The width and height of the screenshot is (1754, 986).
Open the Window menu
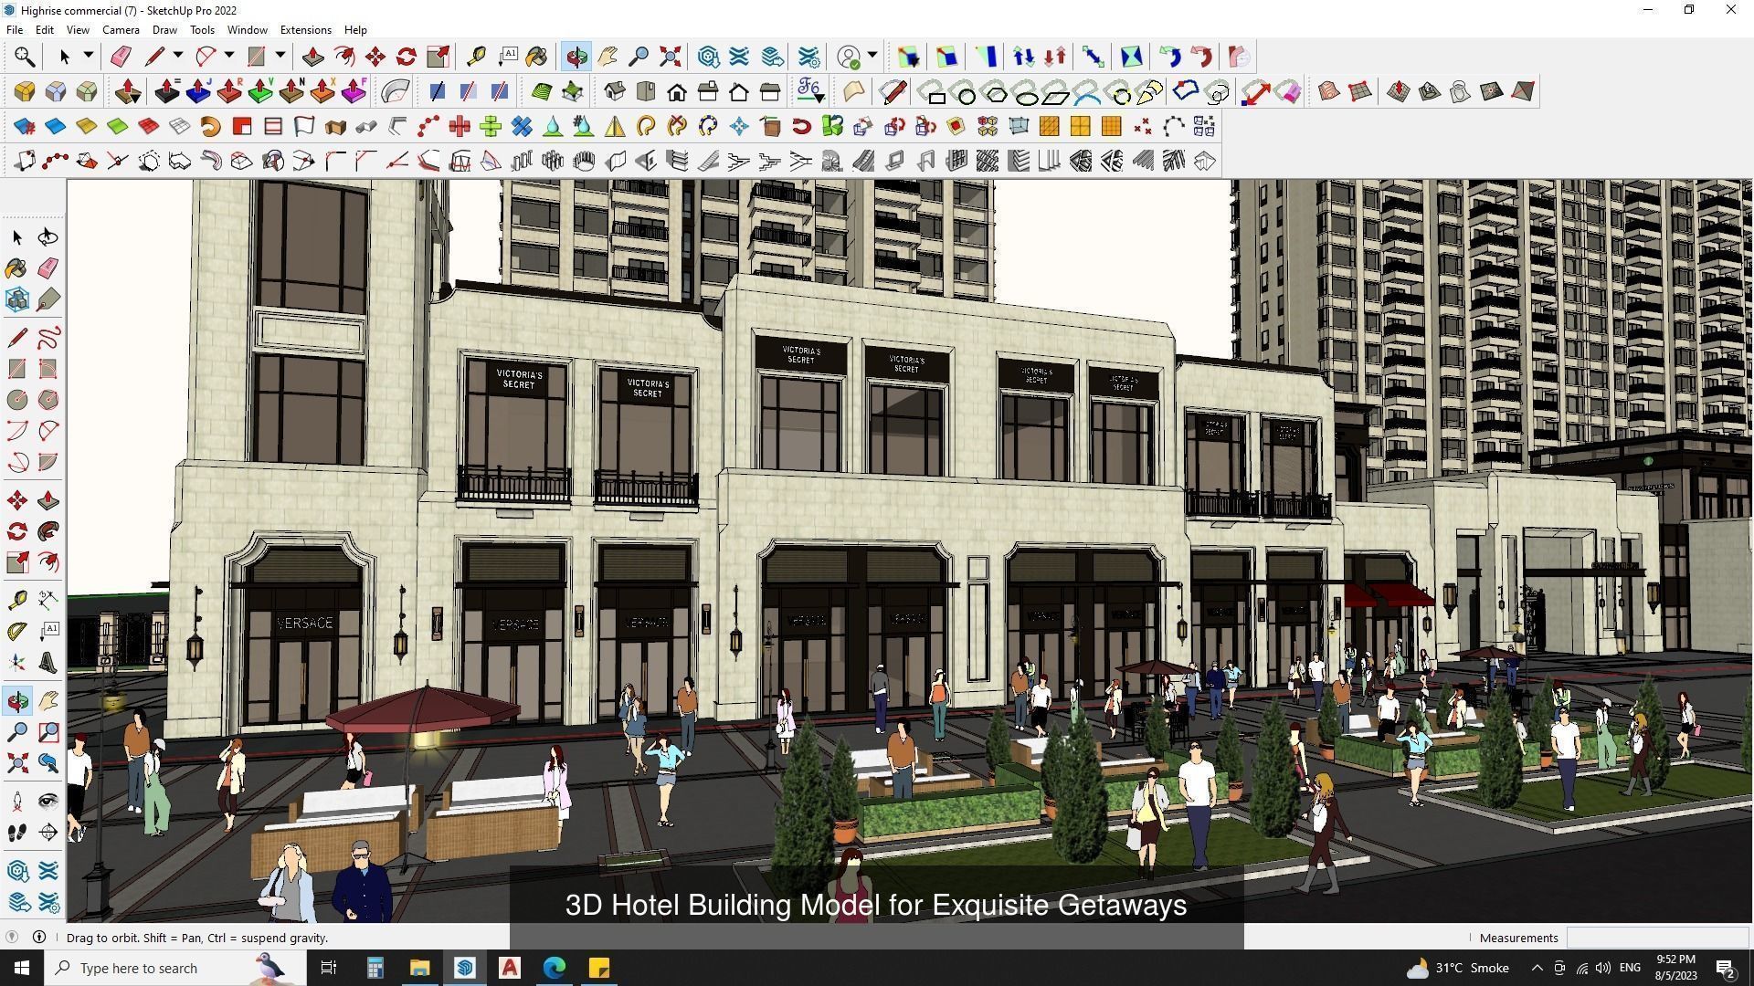coord(247,29)
